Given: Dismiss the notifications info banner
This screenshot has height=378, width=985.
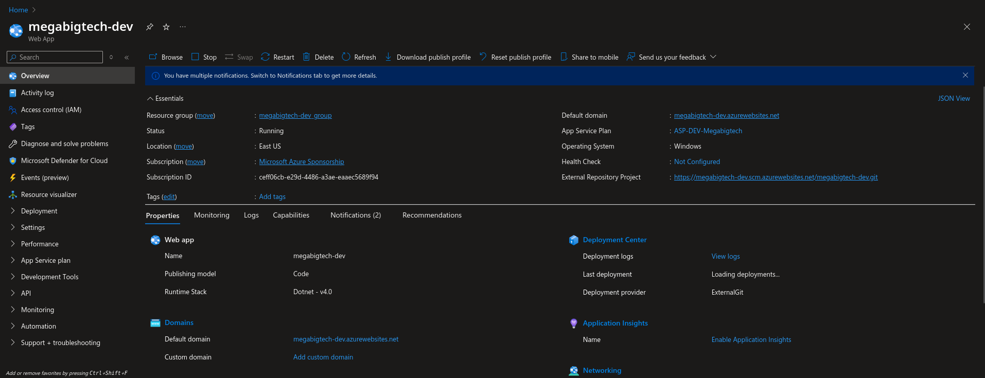Looking at the screenshot, I should (x=965, y=75).
